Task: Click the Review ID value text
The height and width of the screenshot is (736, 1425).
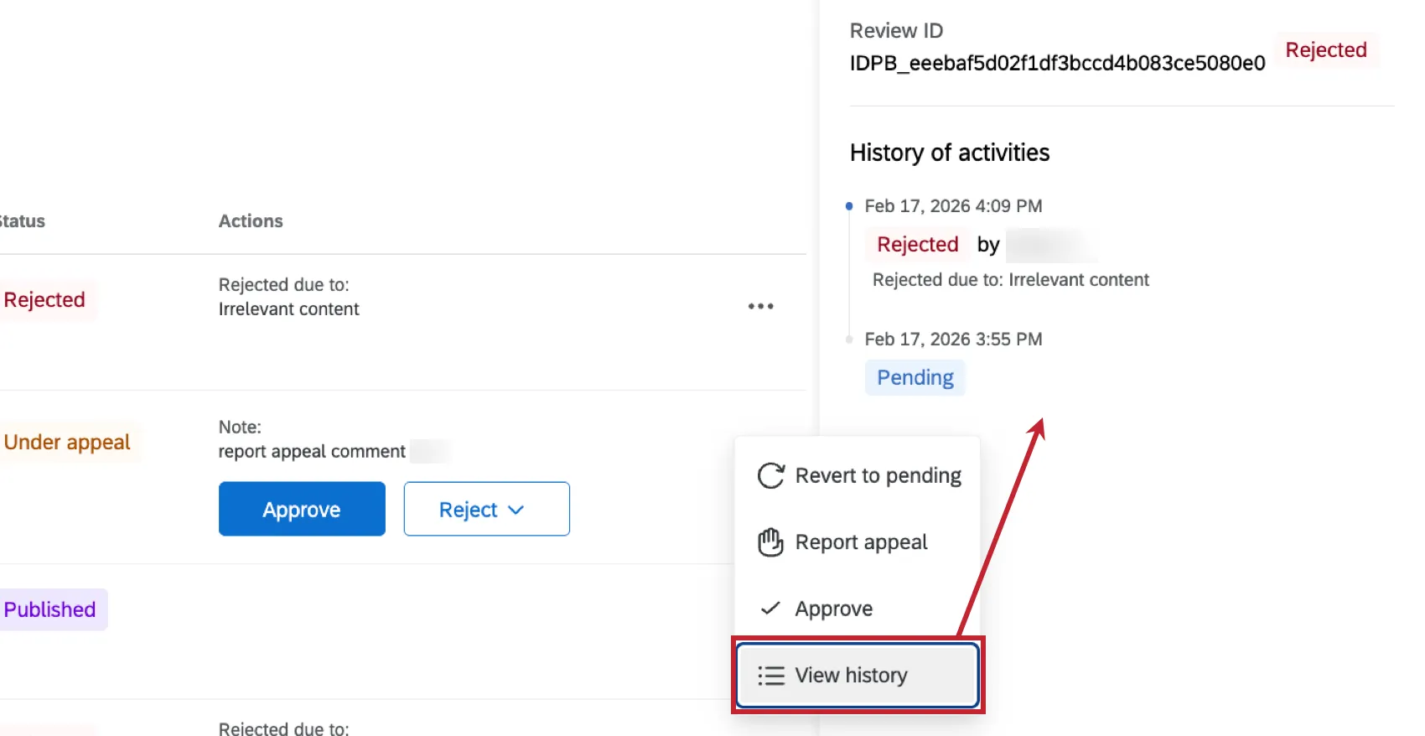Action: pyautogui.click(x=1057, y=64)
